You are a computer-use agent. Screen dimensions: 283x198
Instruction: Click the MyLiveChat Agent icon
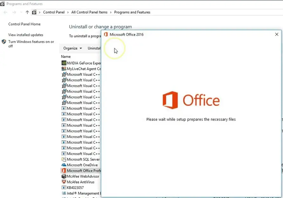pyautogui.click(x=64, y=69)
